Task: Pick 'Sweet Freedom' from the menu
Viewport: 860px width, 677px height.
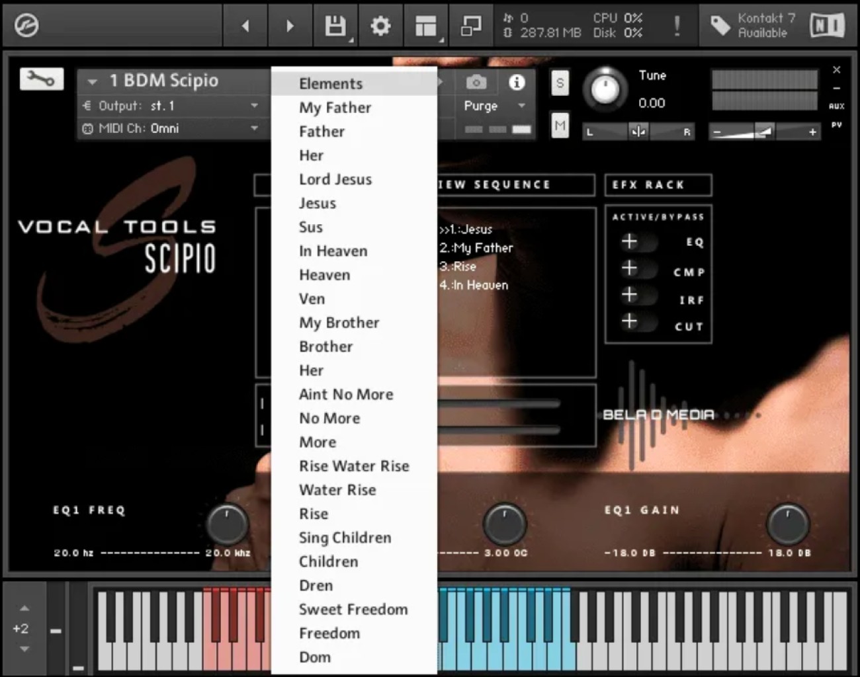Action: click(354, 609)
